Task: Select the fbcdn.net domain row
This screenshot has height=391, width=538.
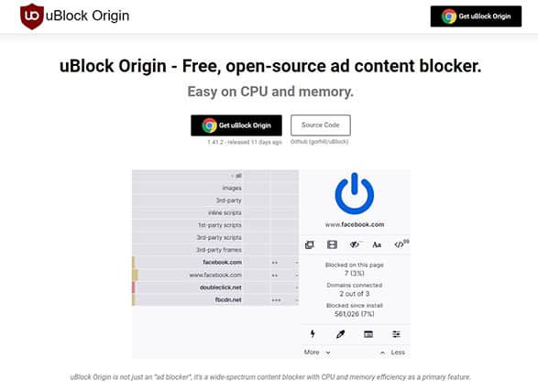Action: [215, 299]
